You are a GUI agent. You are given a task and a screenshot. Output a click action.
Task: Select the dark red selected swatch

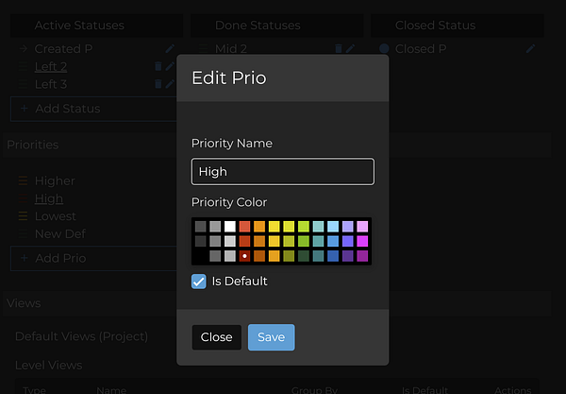244,256
